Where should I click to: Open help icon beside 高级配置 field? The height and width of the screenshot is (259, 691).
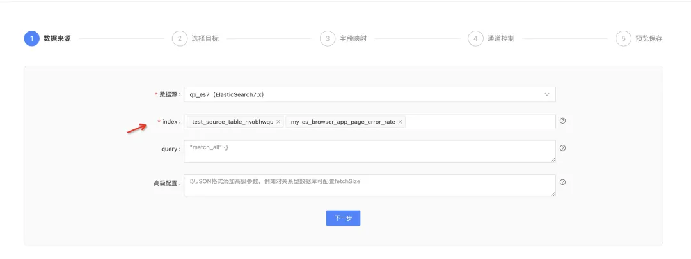coord(562,182)
